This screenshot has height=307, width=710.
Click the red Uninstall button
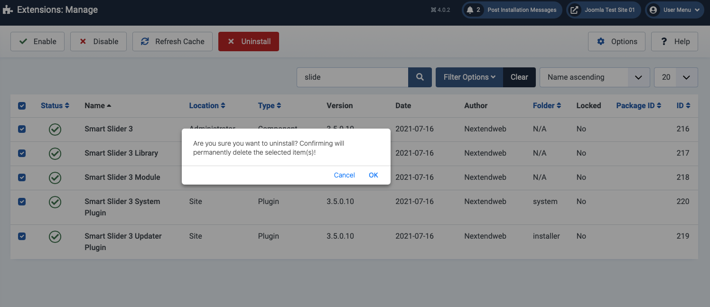tap(249, 41)
